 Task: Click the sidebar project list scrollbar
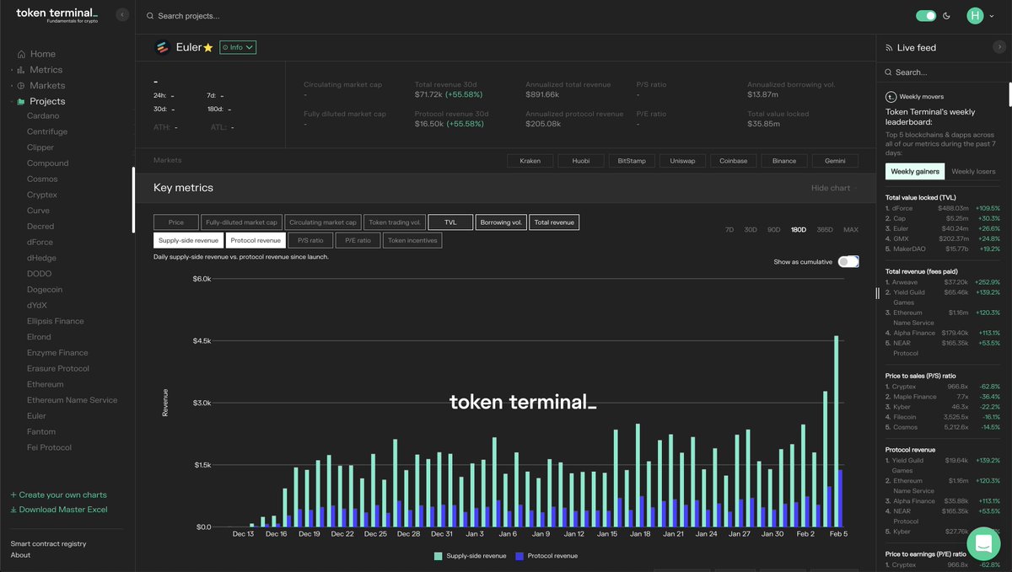tap(133, 200)
